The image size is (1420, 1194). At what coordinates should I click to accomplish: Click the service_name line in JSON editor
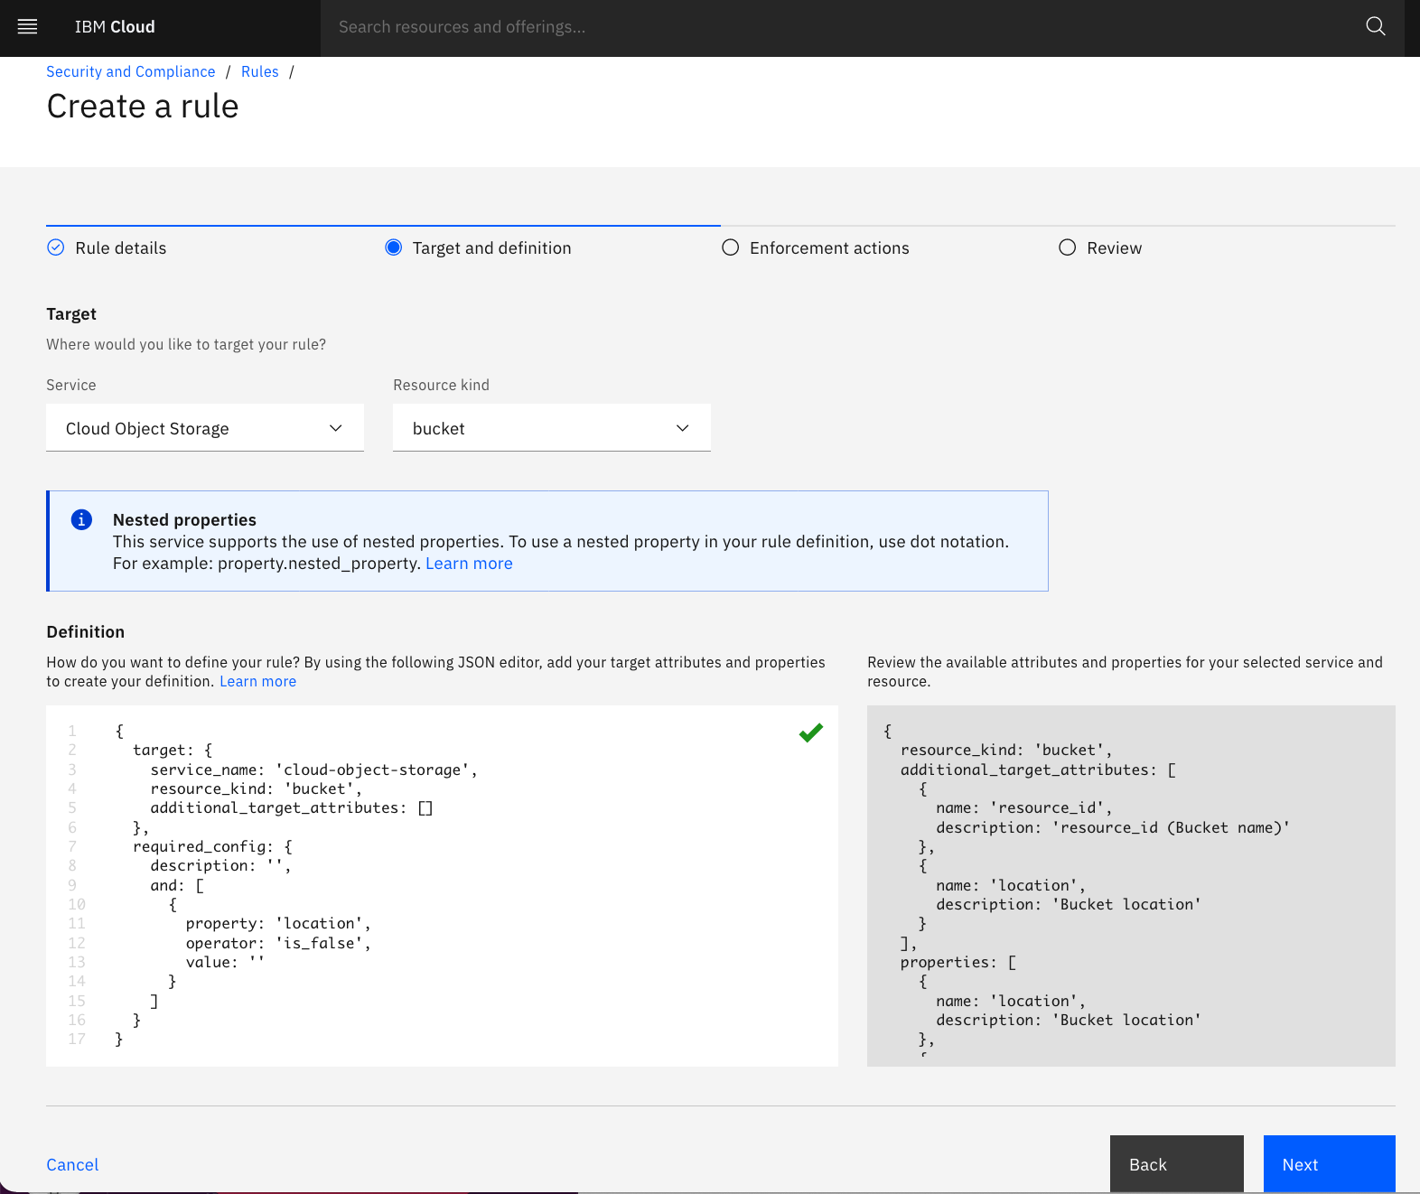[x=313, y=770]
